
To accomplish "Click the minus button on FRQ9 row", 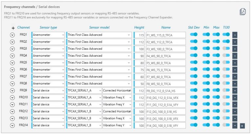I will pyautogui.click(x=235, y=90).
